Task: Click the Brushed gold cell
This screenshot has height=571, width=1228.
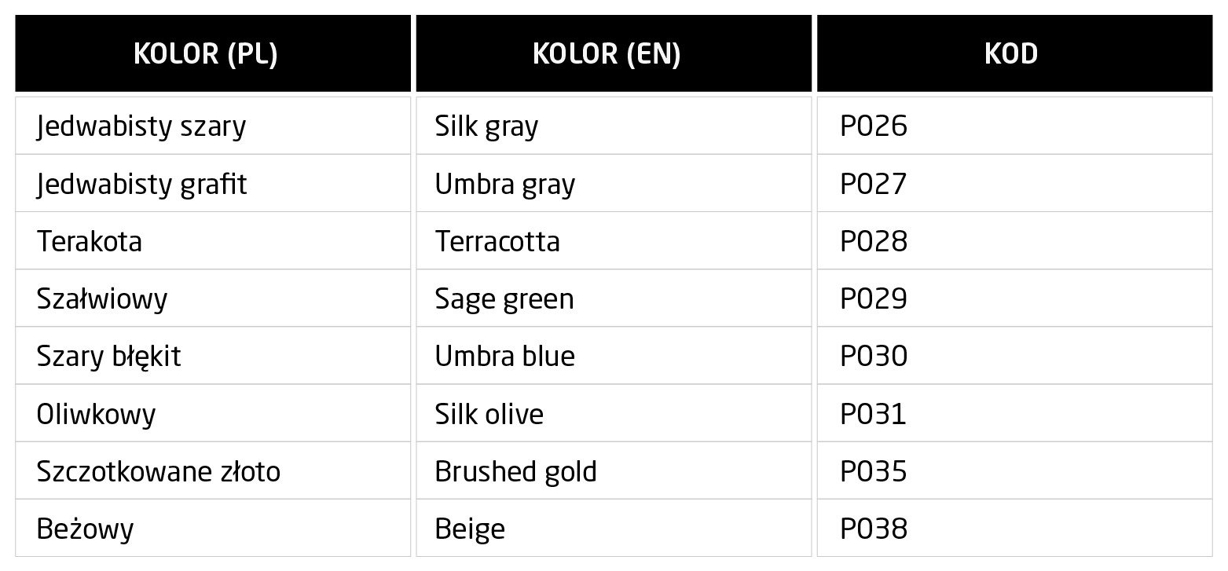Action: [515, 471]
